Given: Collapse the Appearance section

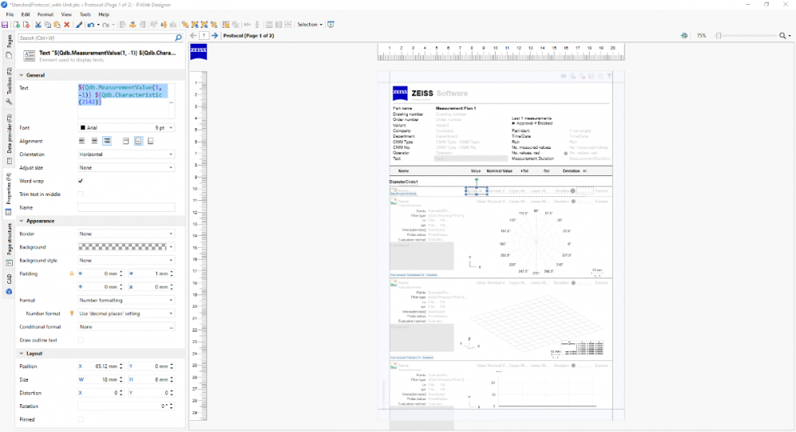Looking at the screenshot, I should pyautogui.click(x=22, y=221).
